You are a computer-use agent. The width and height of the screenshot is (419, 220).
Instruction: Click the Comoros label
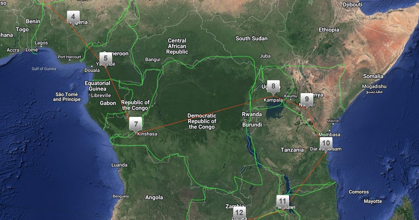359,192
